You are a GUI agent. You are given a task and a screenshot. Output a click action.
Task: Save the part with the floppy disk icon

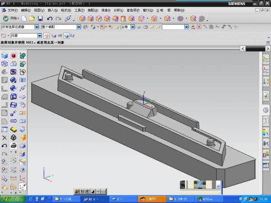point(41,18)
